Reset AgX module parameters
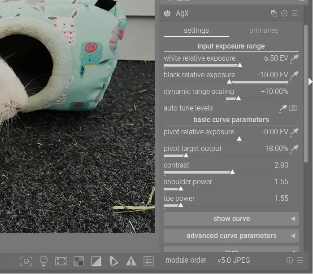The image size is (313, 274). point(284,13)
